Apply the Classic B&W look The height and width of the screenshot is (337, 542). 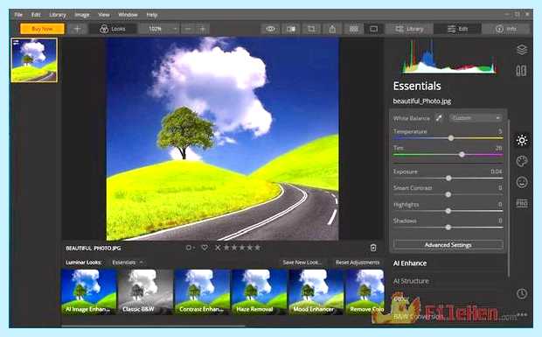pos(145,291)
